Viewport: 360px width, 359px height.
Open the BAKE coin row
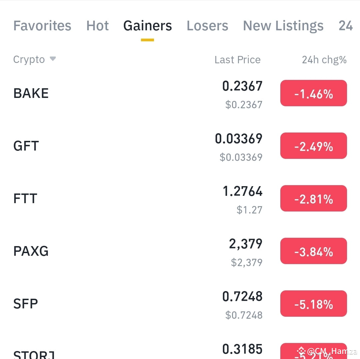[180, 93]
